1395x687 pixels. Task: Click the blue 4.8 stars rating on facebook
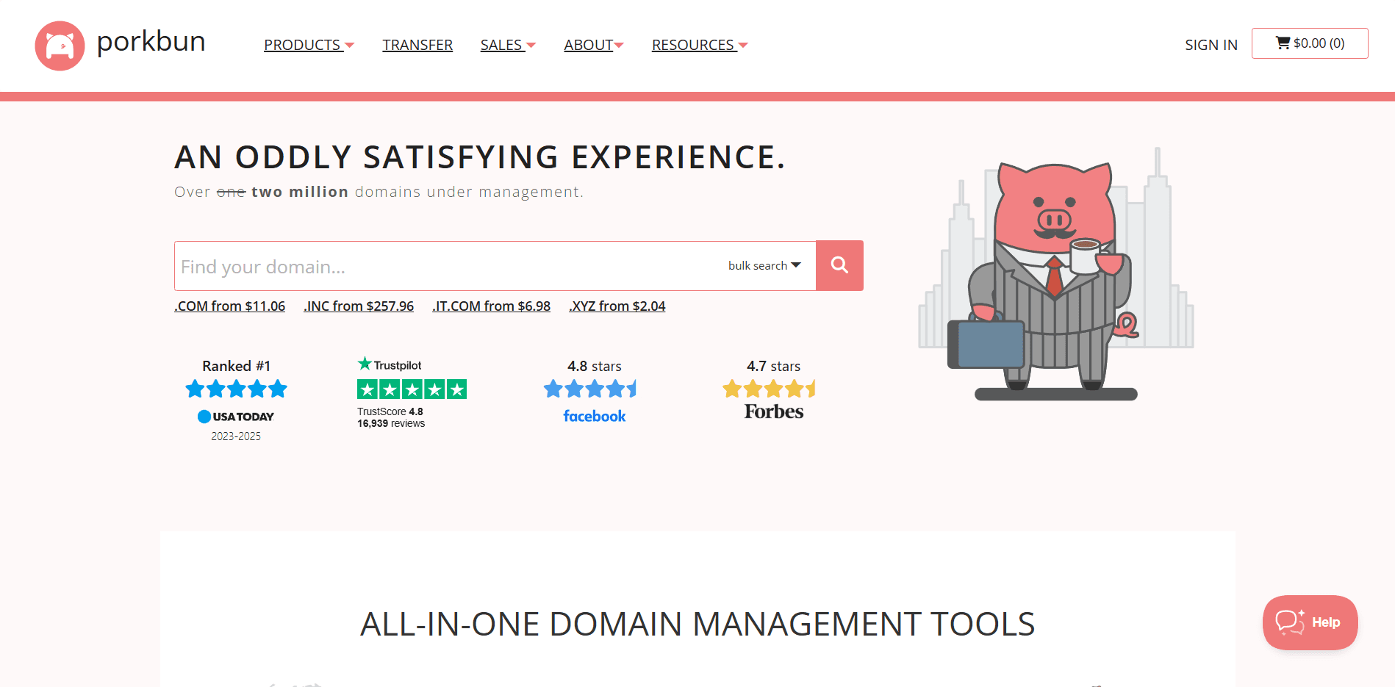590,389
